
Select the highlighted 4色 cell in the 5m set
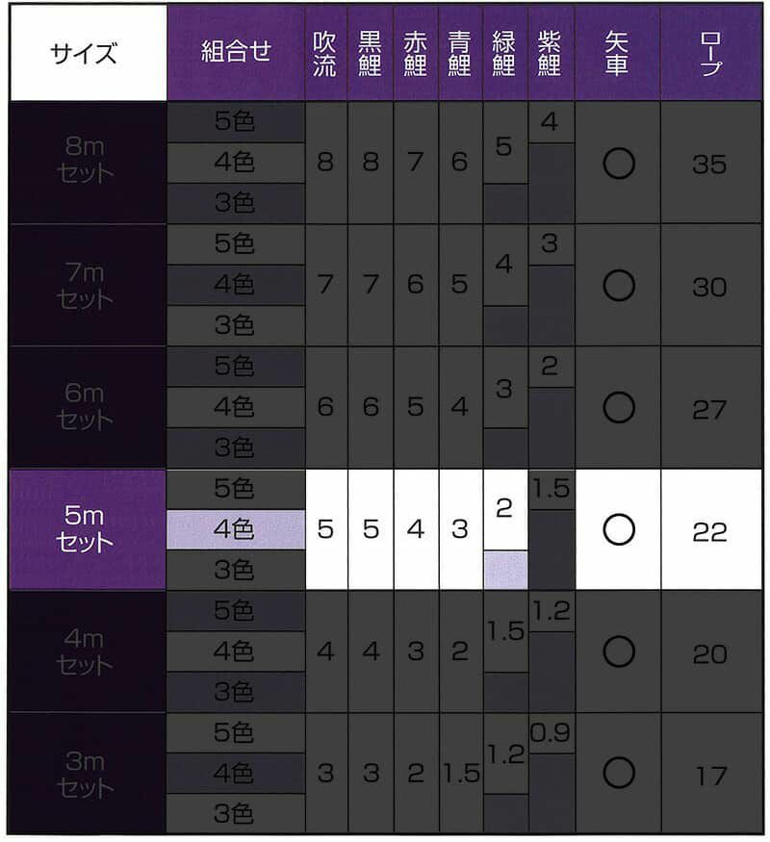(236, 529)
